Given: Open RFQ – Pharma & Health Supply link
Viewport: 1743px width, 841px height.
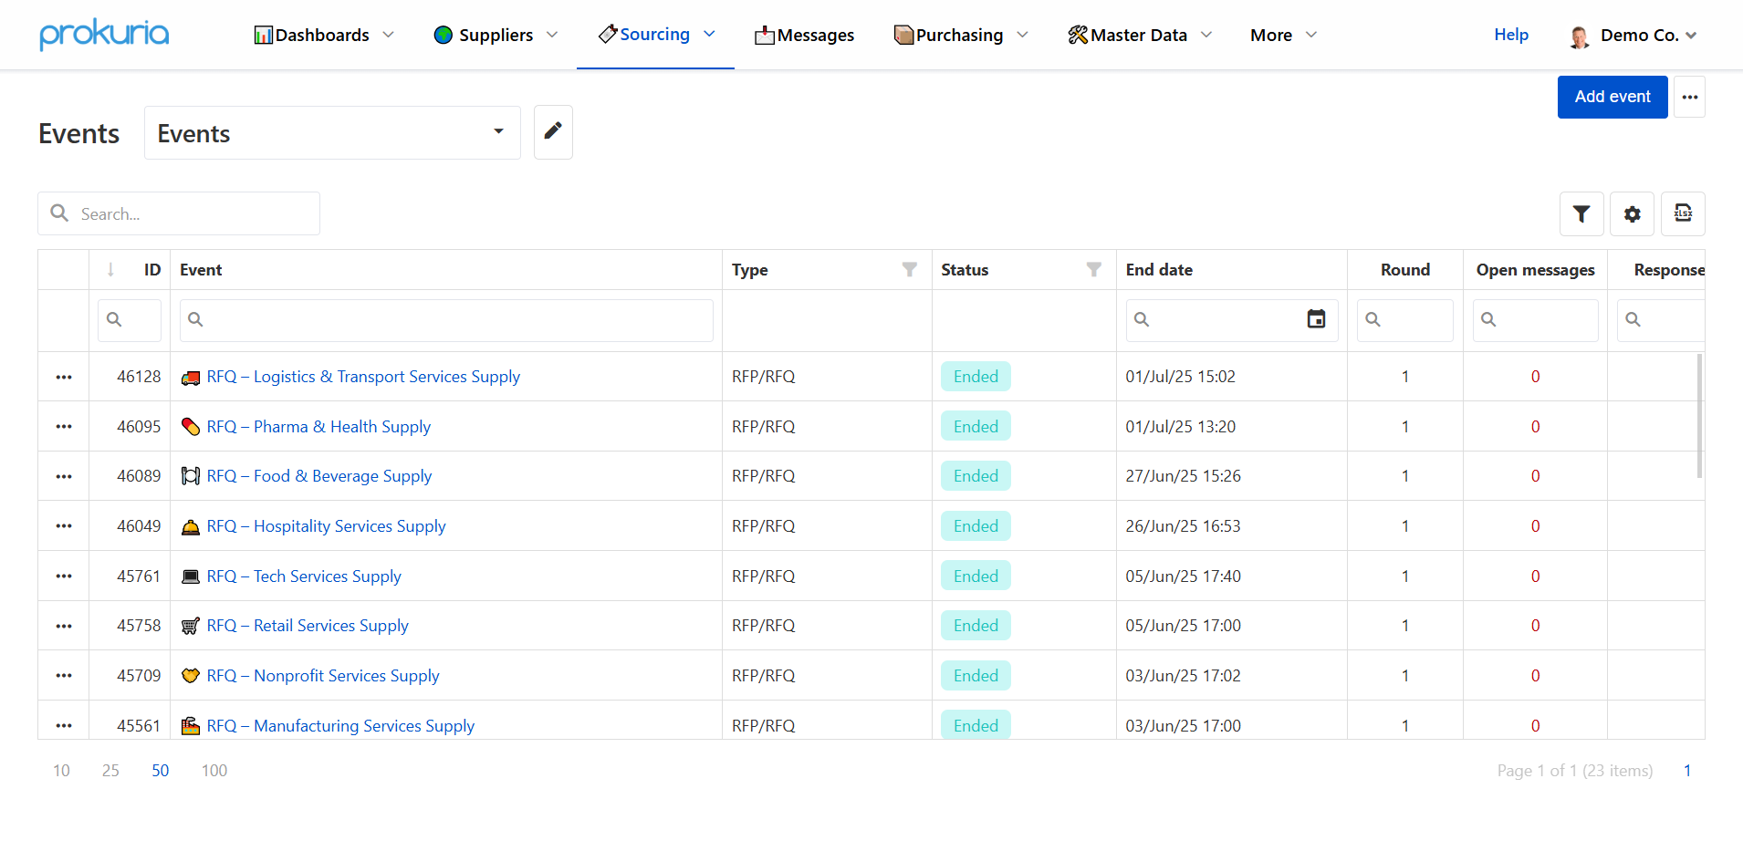Looking at the screenshot, I should click(318, 427).
